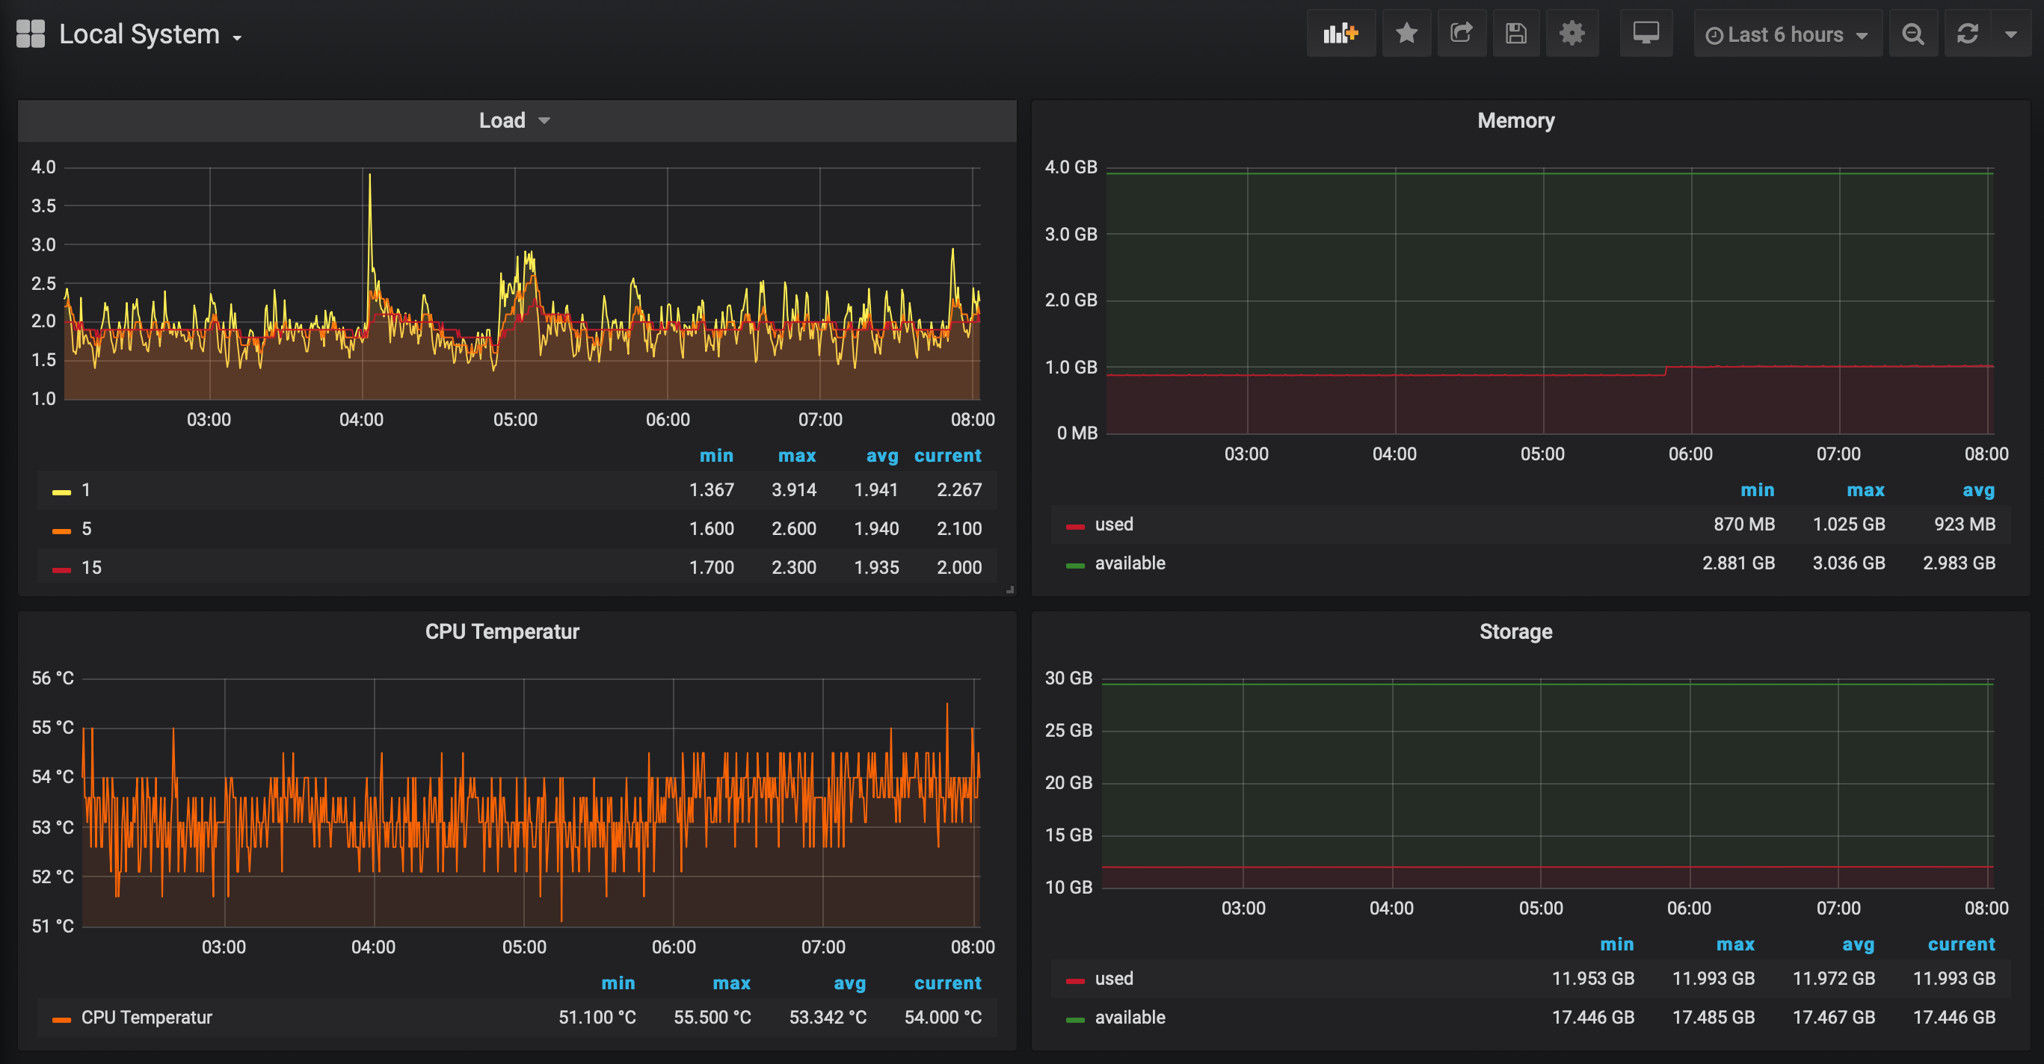Screen dimensions: 2044x1064
Task: Open Grafana dashboard grid icon
Action: pyautogui.click(x=30, y=34)
